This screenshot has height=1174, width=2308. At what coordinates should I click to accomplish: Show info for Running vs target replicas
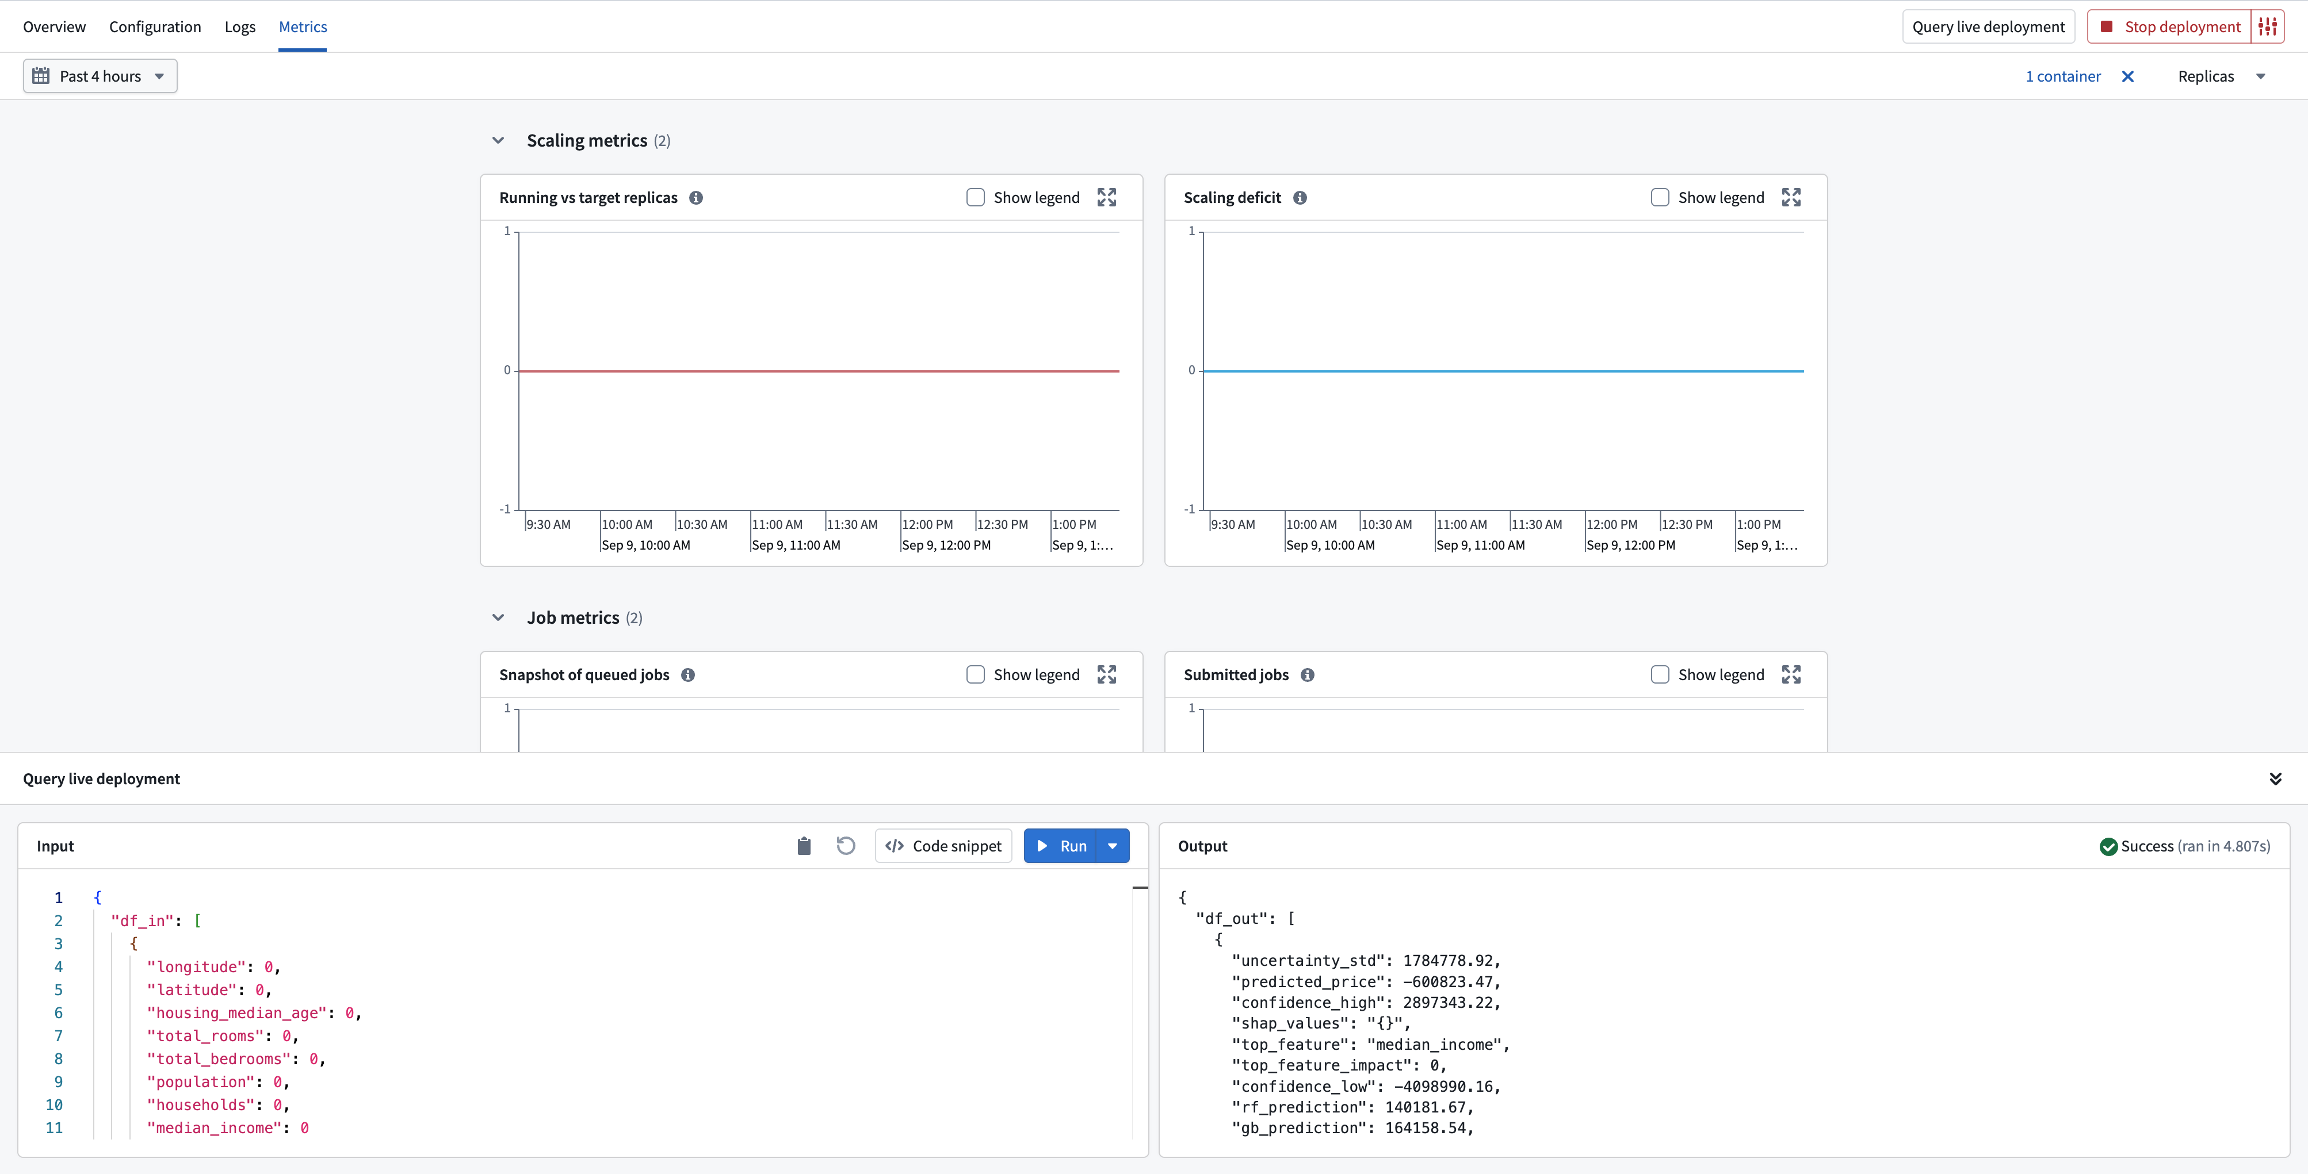tap(696, 198)
